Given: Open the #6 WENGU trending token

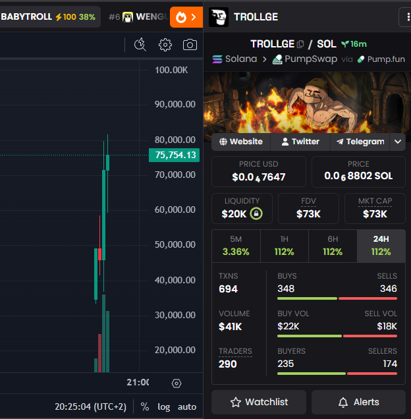Looking at the screenshot, I should [x=138, y=17].
